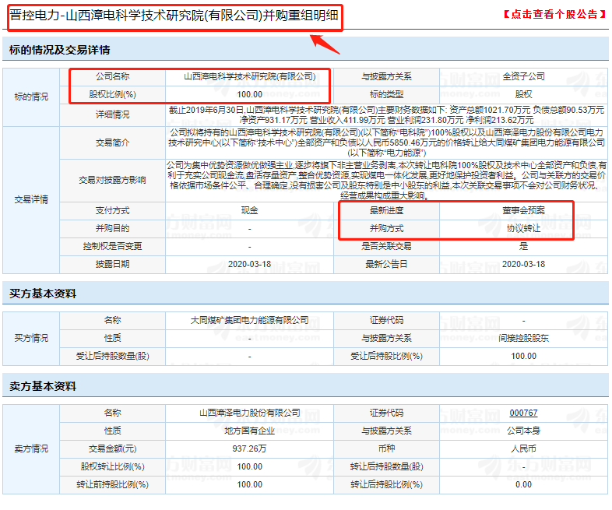This screenshot has width=612, height=510.
Task: Open the stock code 000767 link
Action: click(523, 413)
